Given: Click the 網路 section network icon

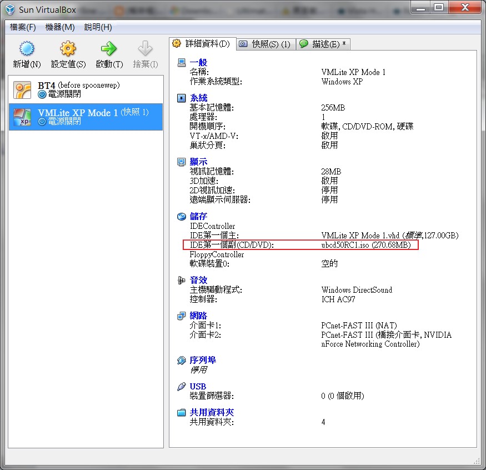Looking at the screenshot, I should pos(182,316).
